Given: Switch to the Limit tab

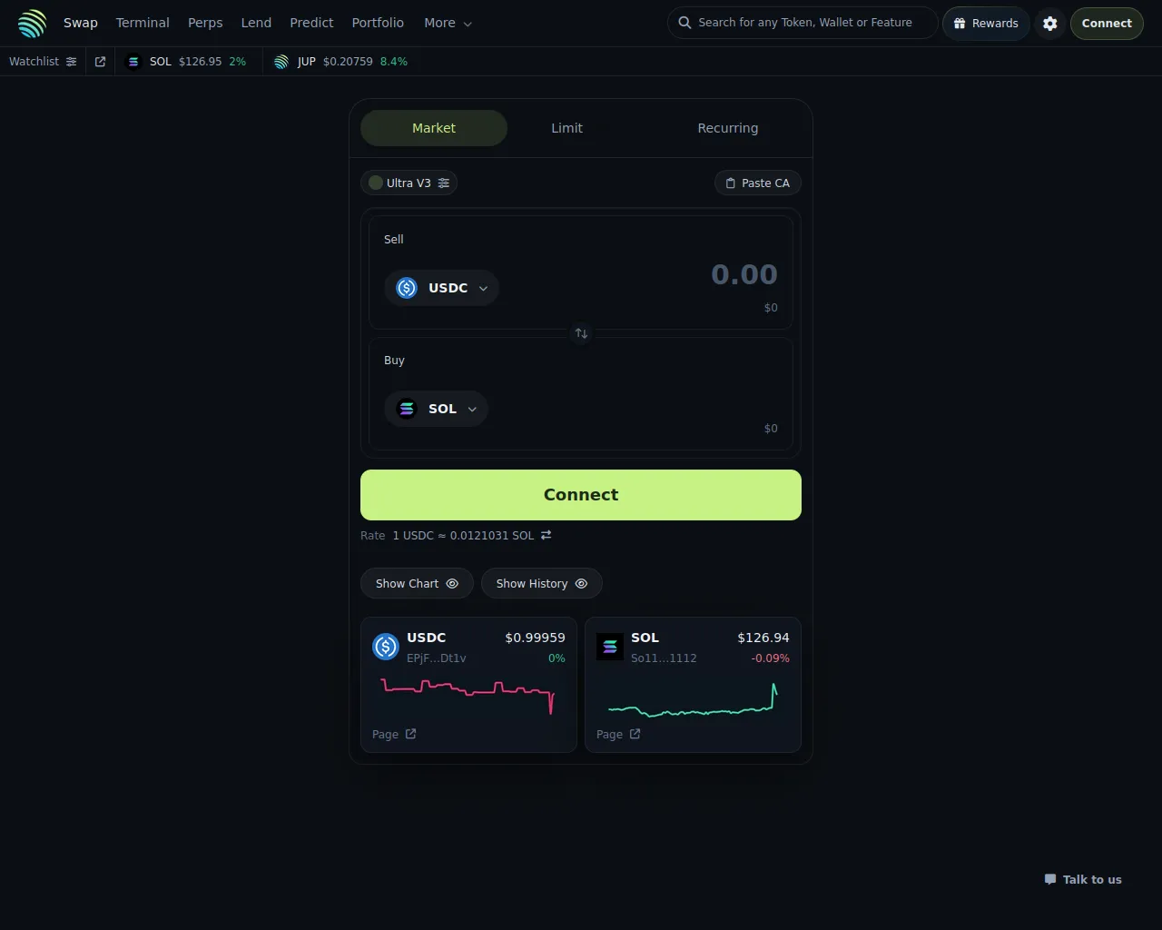Looking at the screenshot, I should (x=567, y=128).
